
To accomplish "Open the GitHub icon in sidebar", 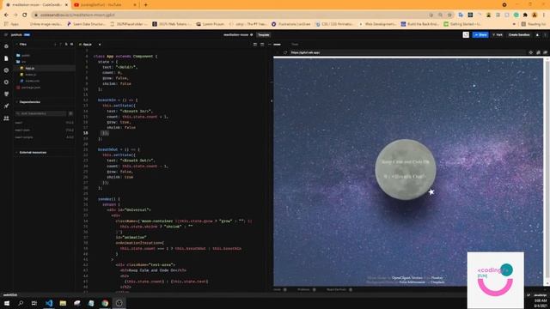I will coord(6,94).
